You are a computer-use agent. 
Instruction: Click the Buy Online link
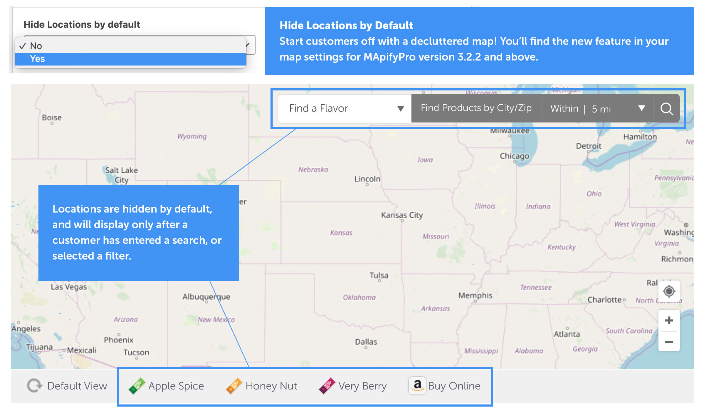click(454, 386)
